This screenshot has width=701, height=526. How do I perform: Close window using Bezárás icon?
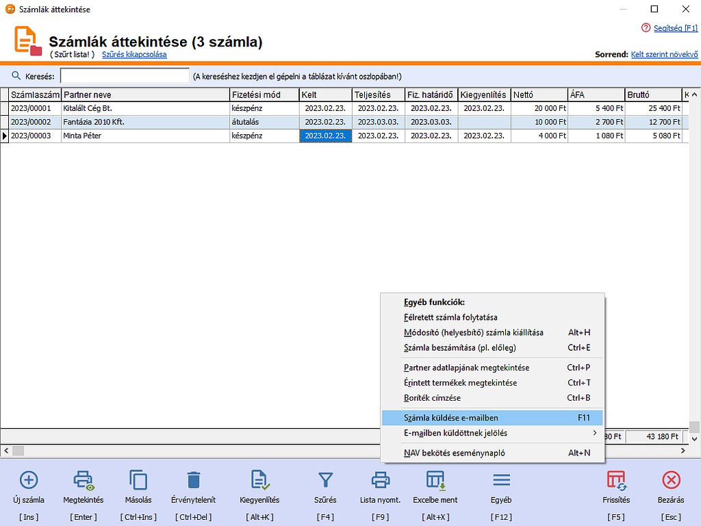coord(672,480)
